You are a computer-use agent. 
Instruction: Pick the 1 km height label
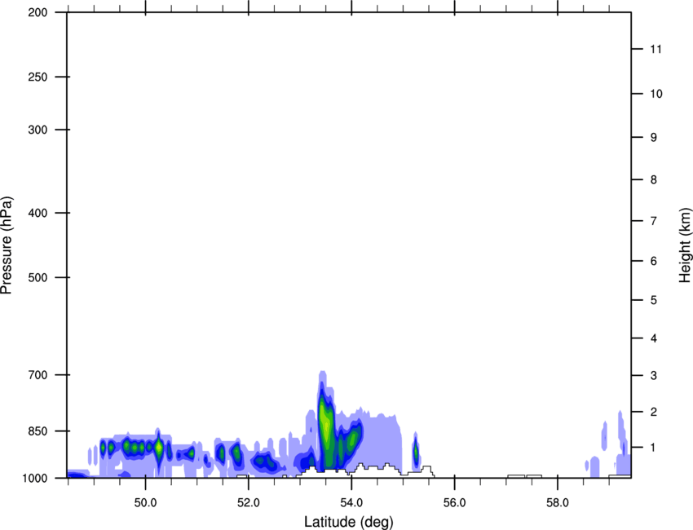654,448
